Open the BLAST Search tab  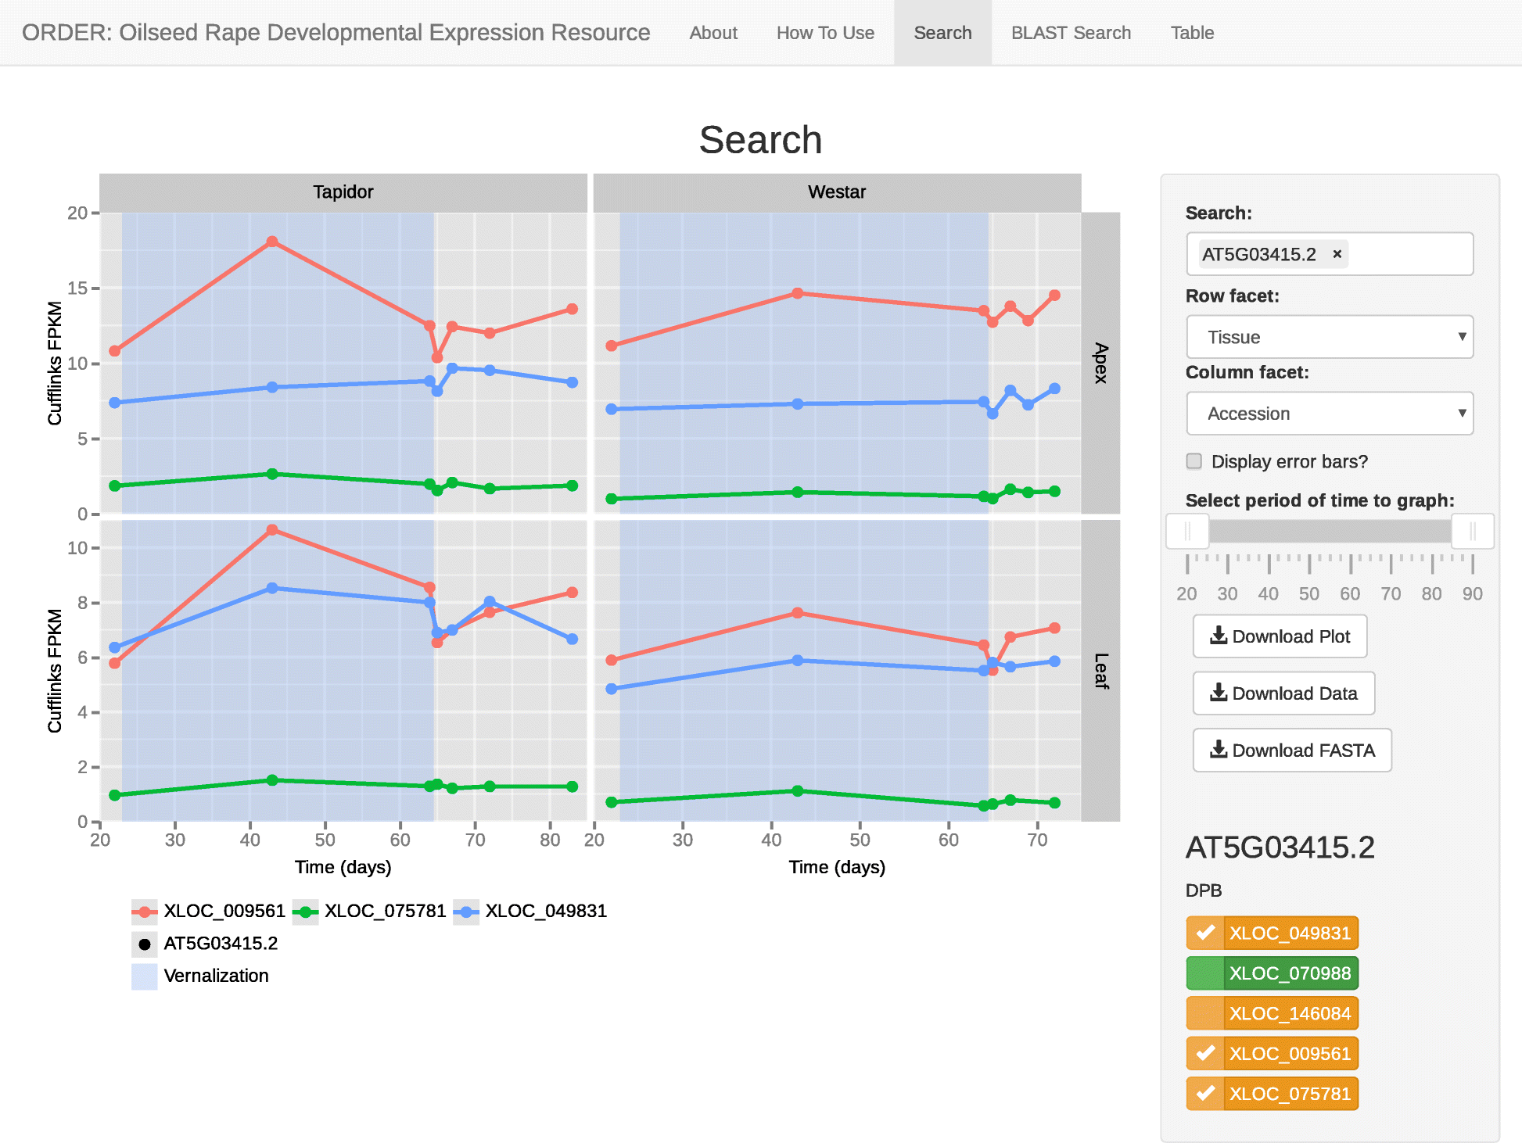click(x=1071, y=33)
